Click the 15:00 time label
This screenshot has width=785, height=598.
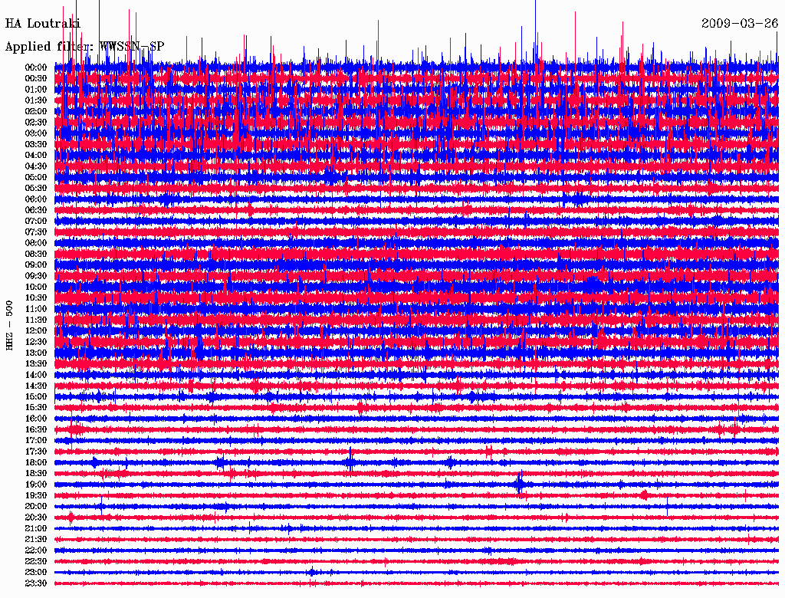(36, 396)
